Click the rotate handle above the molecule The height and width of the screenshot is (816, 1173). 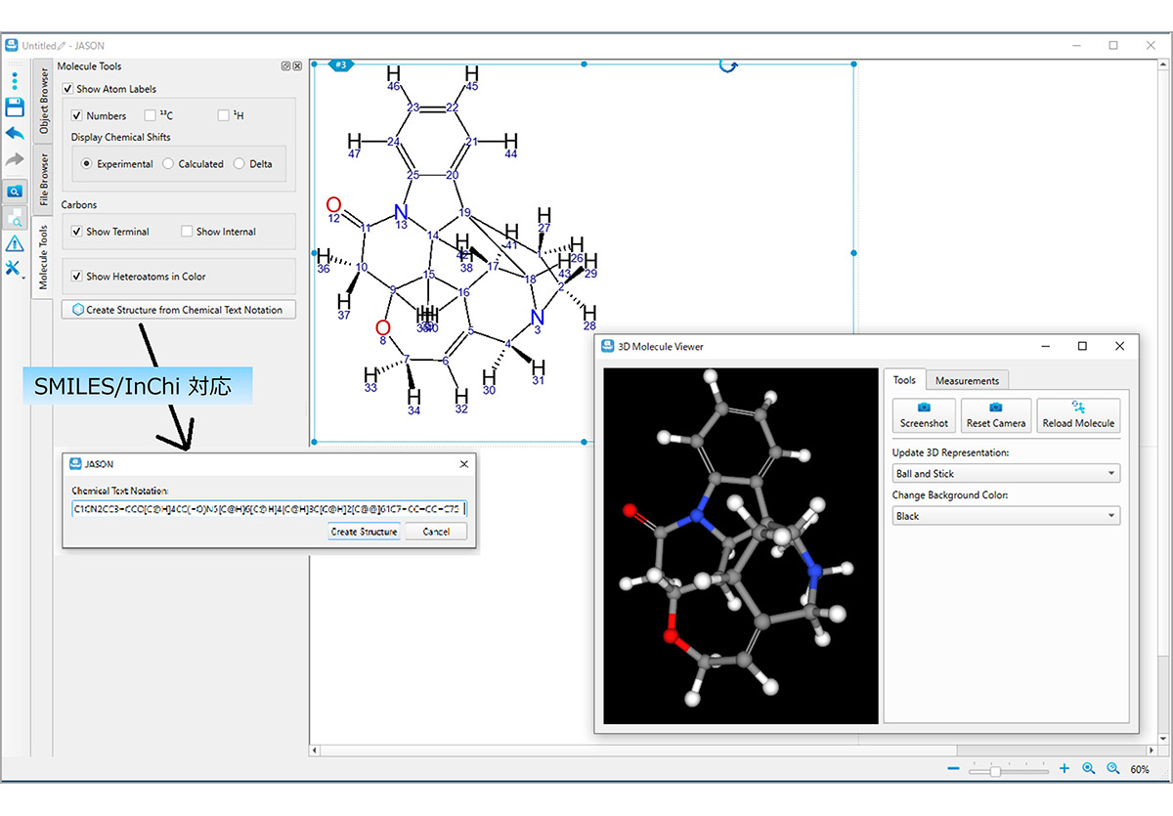[x=727, y=64]
